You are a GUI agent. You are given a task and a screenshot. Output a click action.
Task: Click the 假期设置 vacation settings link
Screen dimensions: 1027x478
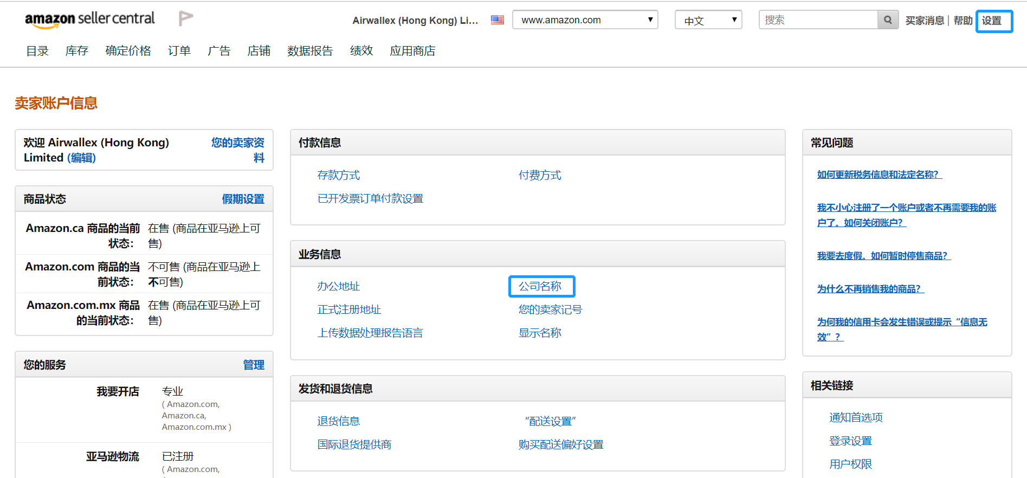coord(243,199)
